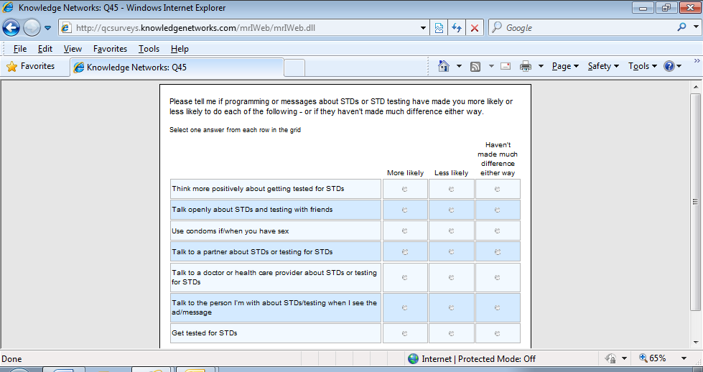Click the RSS feeds icon
Screen dimensions: 703x372
click(475, 66)
